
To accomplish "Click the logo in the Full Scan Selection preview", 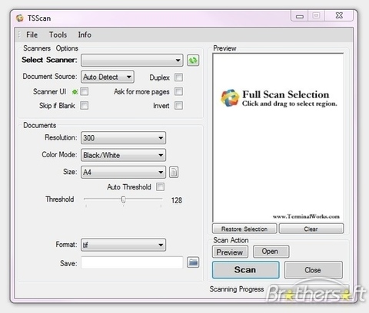I will point(229,98).
